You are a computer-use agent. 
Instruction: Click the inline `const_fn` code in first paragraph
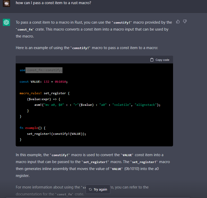[x=25, y=30]
